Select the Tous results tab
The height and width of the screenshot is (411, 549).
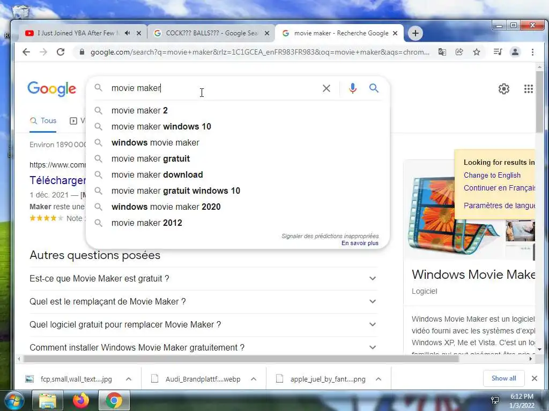pyautogui.click(x=43, y=120)
